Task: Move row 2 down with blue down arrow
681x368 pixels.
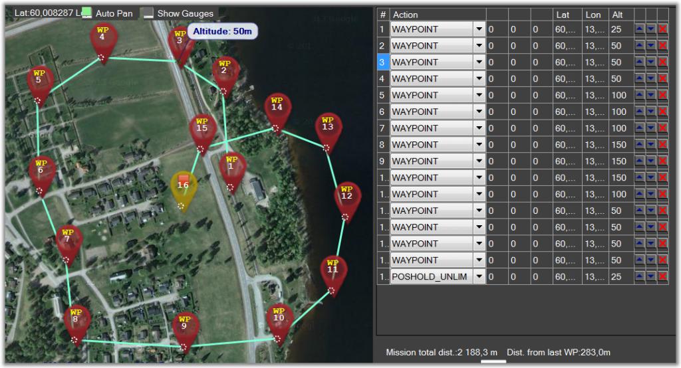Action: click(x=650, y=46)
